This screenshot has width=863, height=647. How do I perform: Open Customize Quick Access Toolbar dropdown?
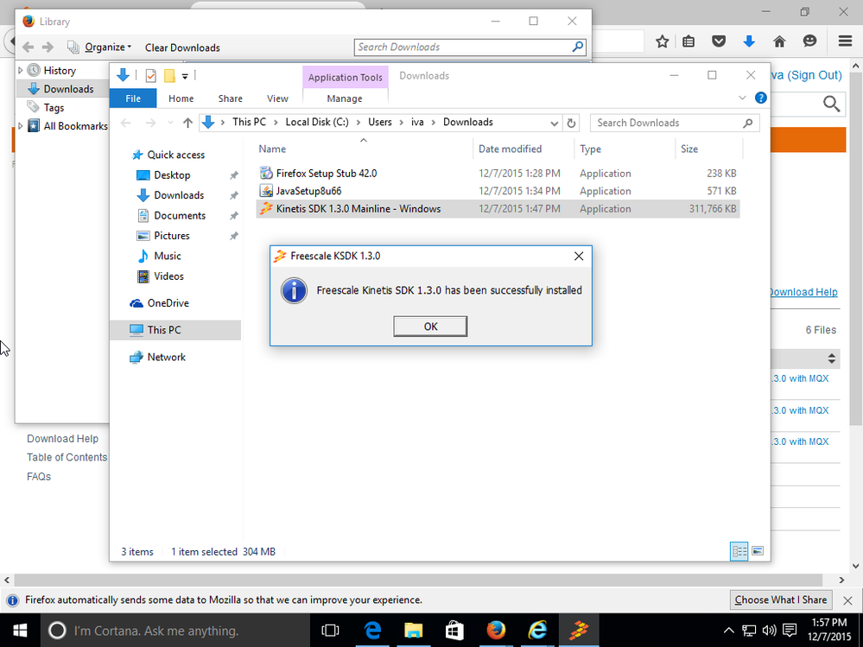(x=185, y=77)
